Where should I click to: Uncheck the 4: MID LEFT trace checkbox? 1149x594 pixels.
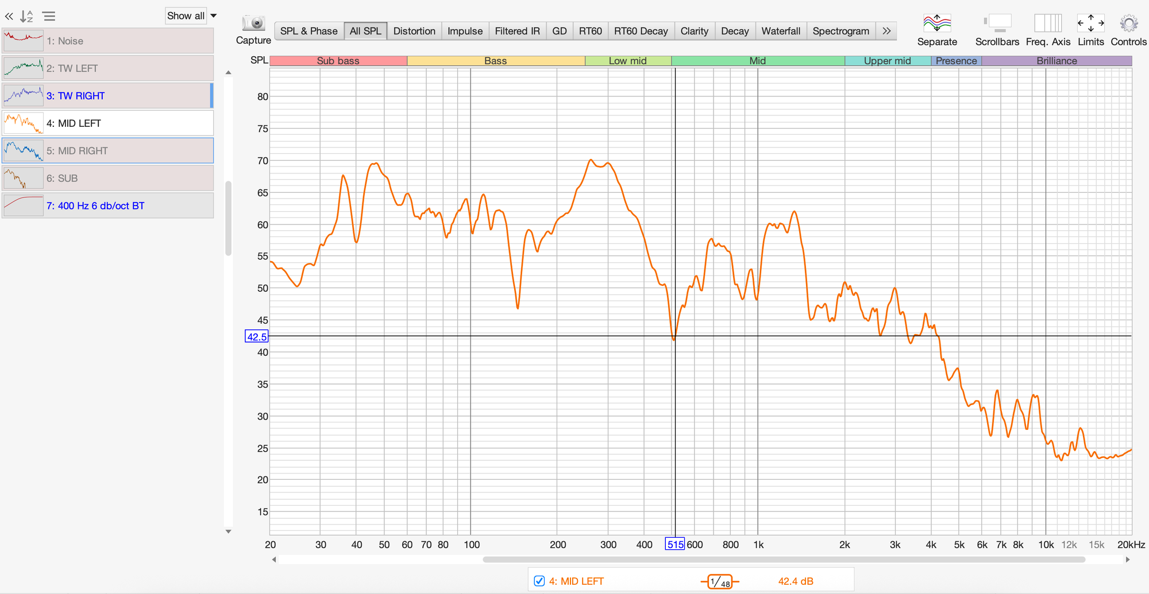[x=539, y=581]
